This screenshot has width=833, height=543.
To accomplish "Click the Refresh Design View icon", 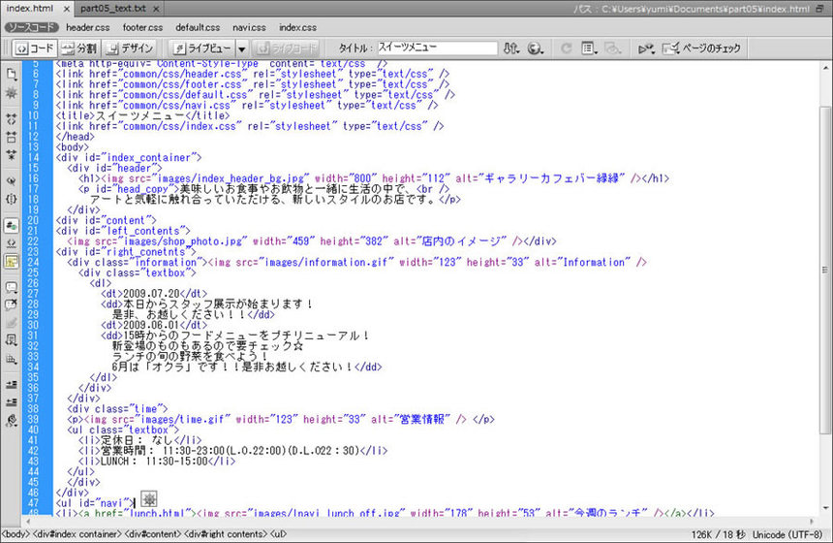I will (x=565, y=48).
